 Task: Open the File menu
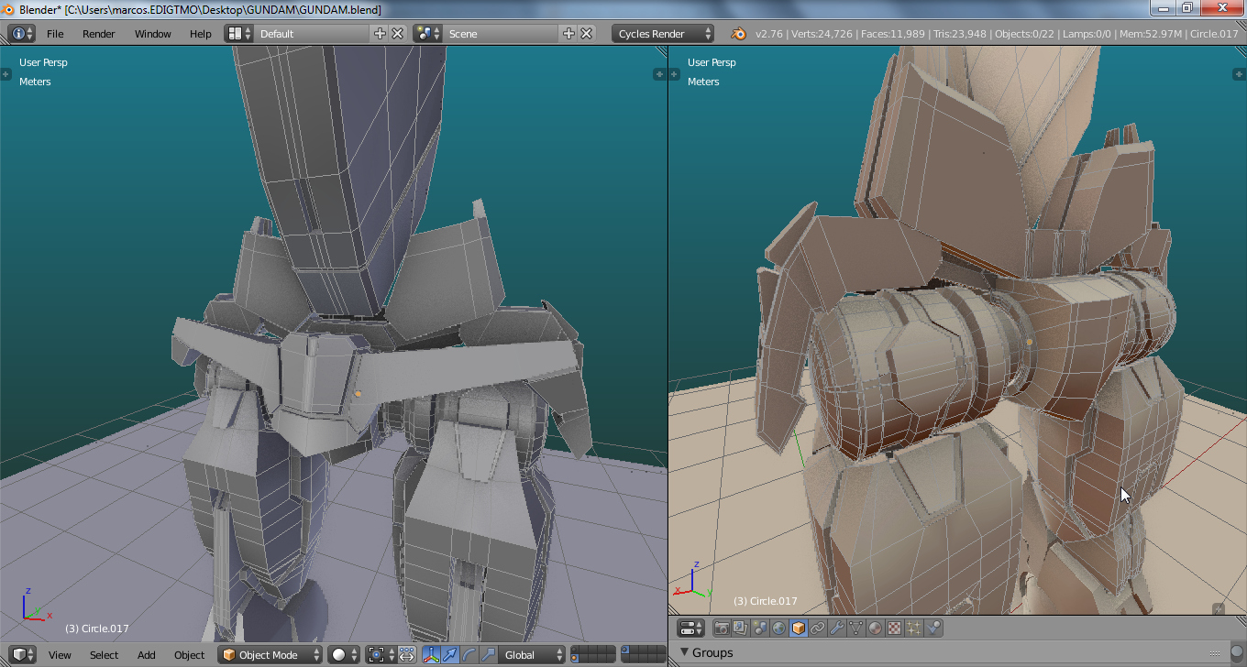[55, 34]
